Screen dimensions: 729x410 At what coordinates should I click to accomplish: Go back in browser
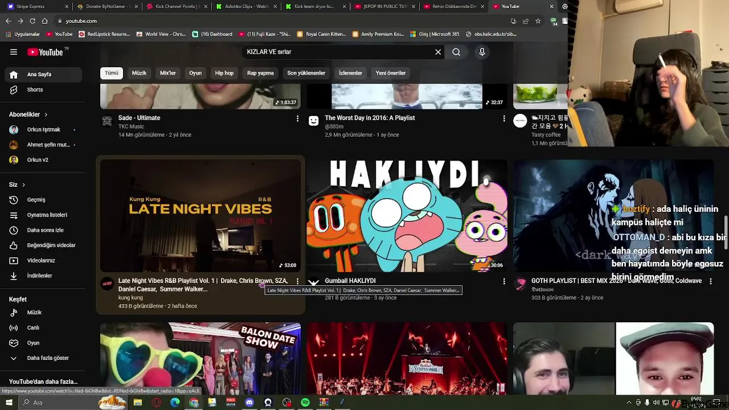(x=8, y=21)
